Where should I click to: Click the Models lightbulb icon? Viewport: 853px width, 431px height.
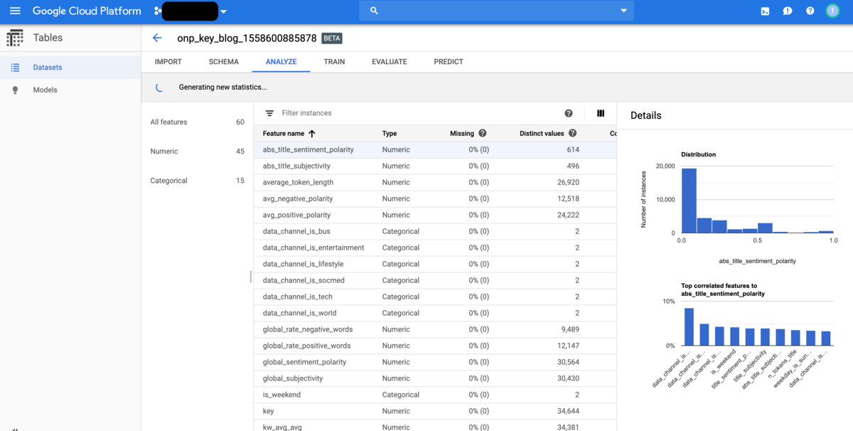point(15,90)
